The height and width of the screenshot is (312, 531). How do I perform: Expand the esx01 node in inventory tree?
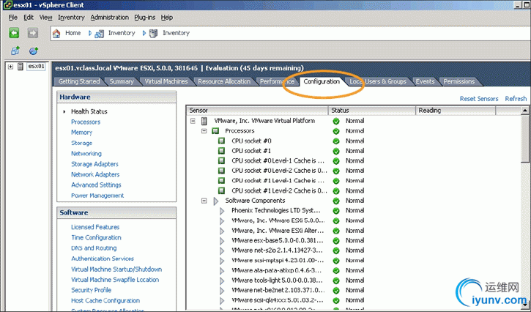tap(10, 67)
